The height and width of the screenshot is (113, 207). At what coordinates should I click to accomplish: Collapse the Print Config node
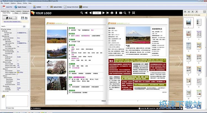[x=3, y=45]
